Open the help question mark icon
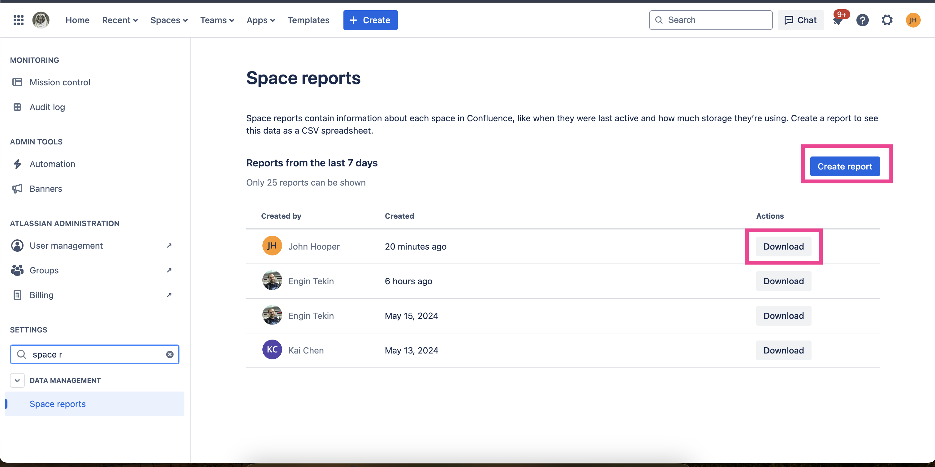Image resolution: width=935 pixels, height=467 pixels. coord(862,20)
